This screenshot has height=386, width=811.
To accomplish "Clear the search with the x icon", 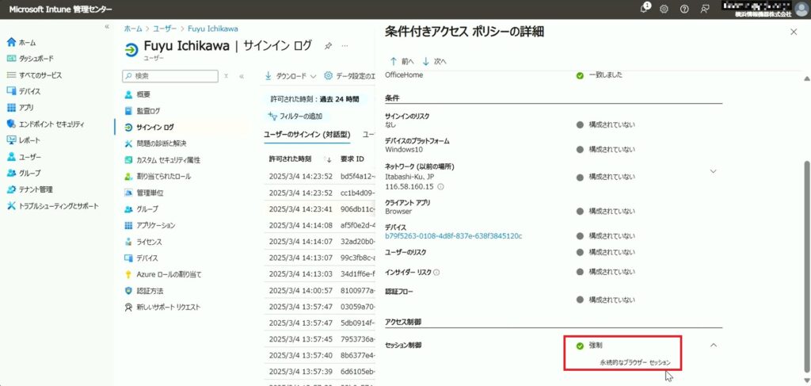I will pos(226,75).
